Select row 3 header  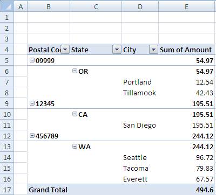point(7,39)
